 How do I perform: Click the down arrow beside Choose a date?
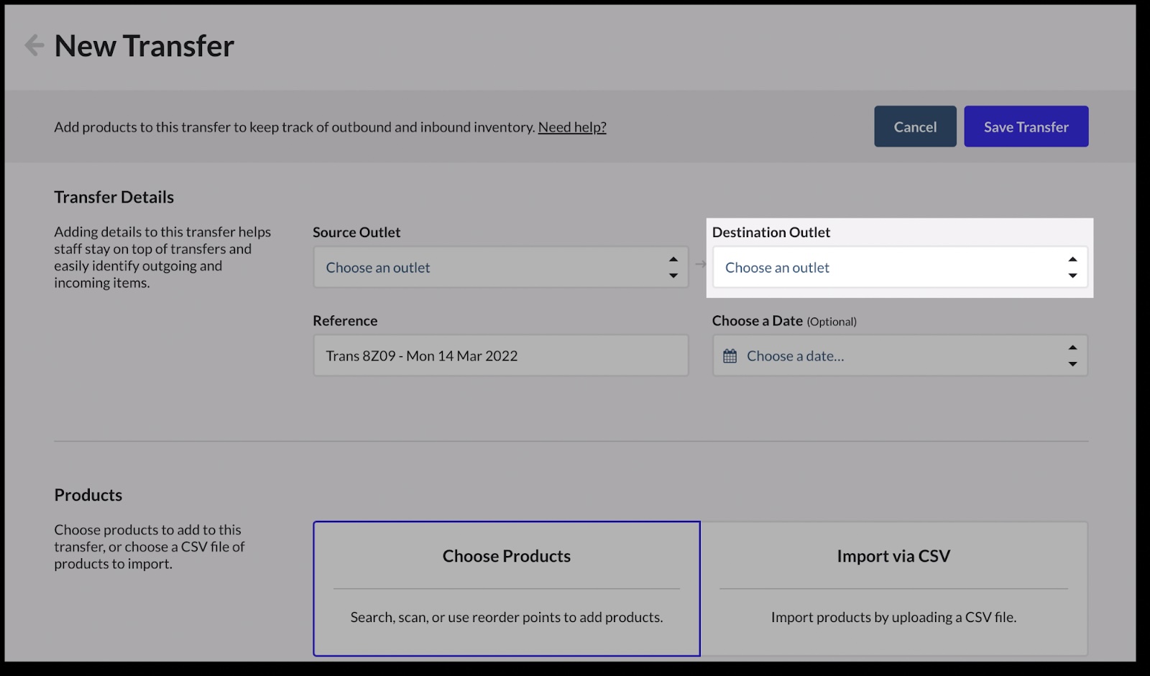pyautogui.click(x=1072, y=364)
